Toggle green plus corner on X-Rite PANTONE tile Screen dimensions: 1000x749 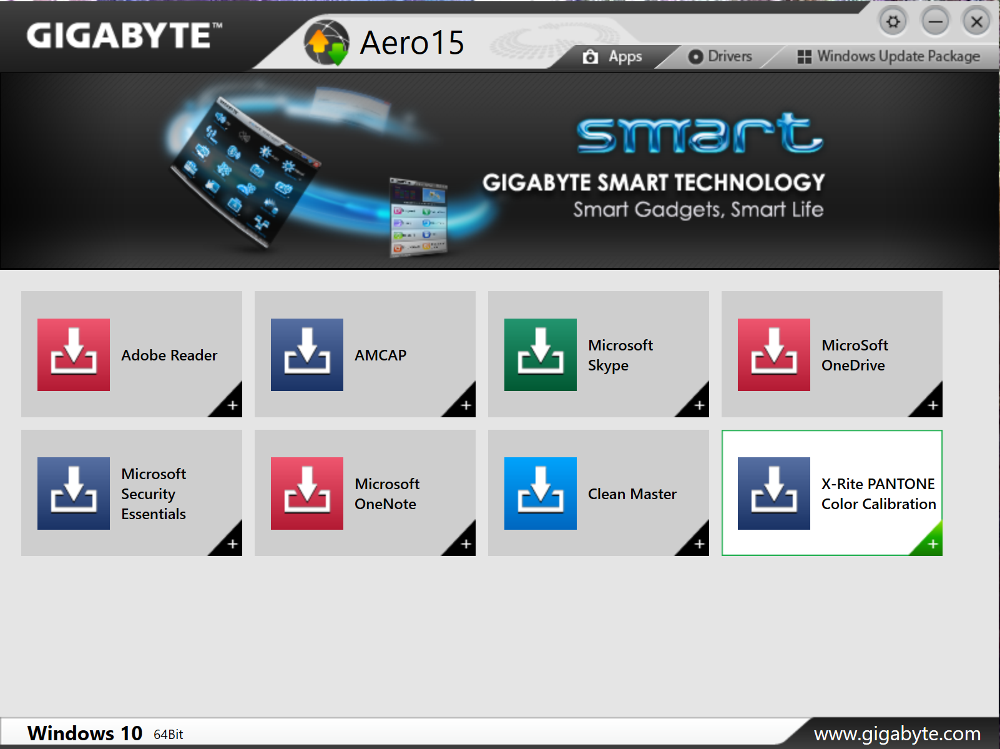click(x=931, y=543)
